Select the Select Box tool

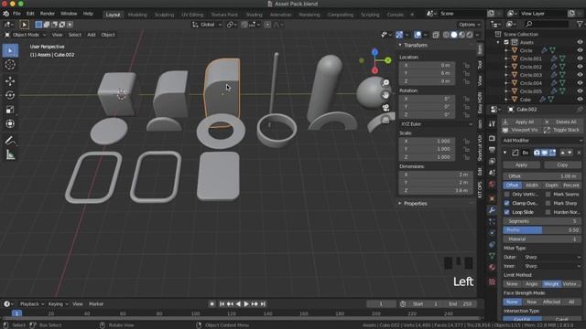(x=10, y=50)
